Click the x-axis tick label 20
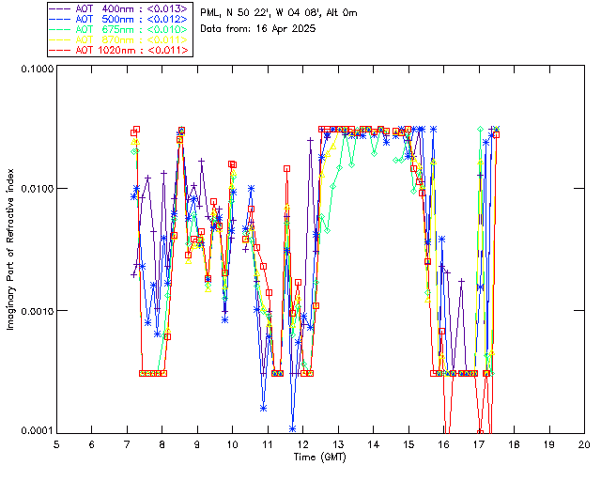This screenshot has width=601, height=481. coord(584,444)
